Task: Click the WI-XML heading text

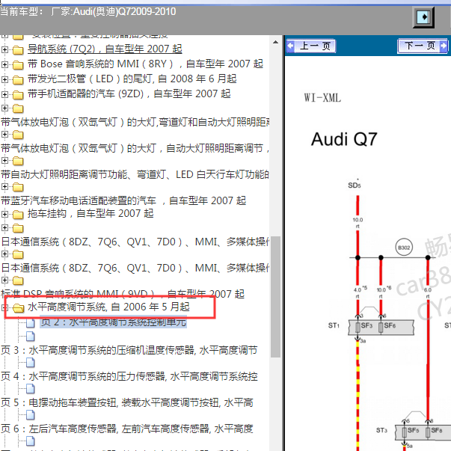Action: click(x=322, y=98)
